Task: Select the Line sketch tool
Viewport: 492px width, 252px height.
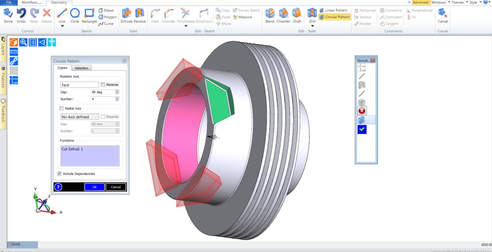Action: coord(62,16)
